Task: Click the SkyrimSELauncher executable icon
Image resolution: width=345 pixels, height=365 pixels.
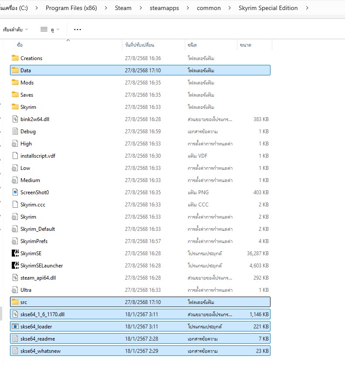Action: [x=15, y=265]
